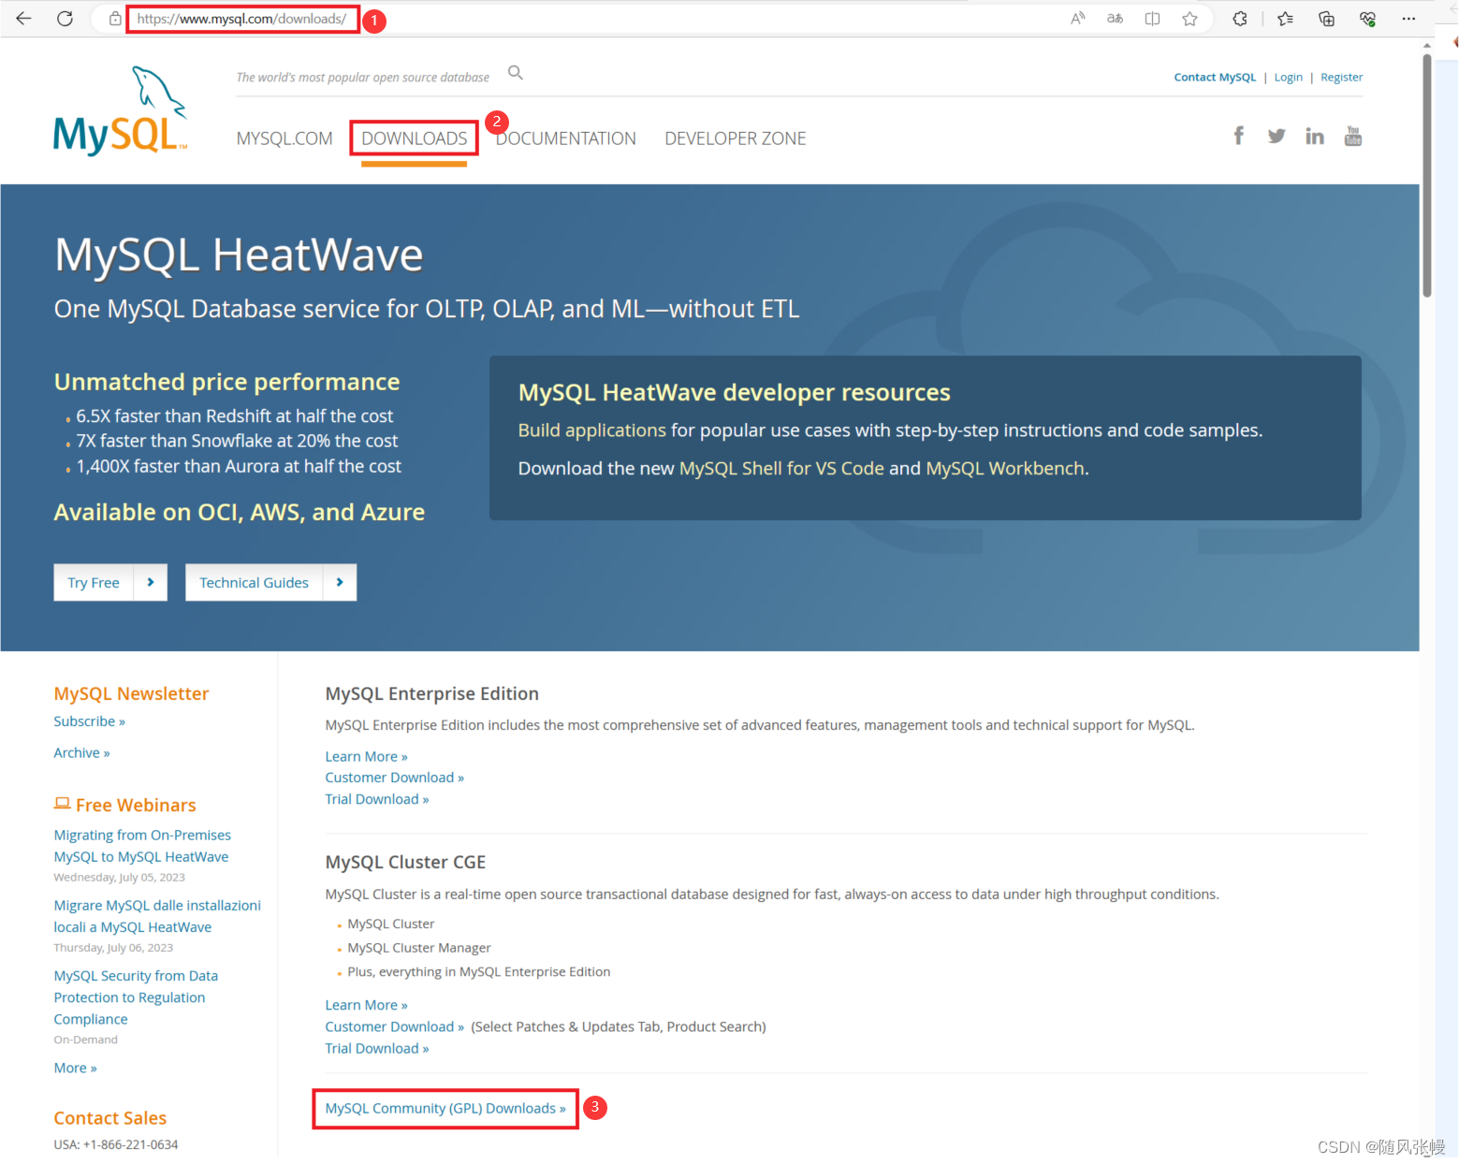The width and height of the screenshot is (1459, 1164).
Task: Open split screen icon in address bar
Action: tap(1152, 19)
